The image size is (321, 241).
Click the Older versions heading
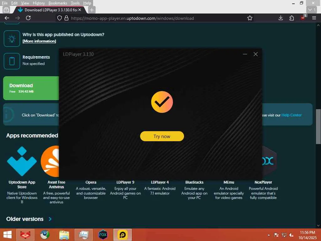point(25,219)
